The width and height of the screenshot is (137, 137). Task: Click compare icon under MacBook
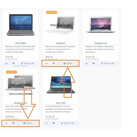pyautogui.click(x=46, y=64)
